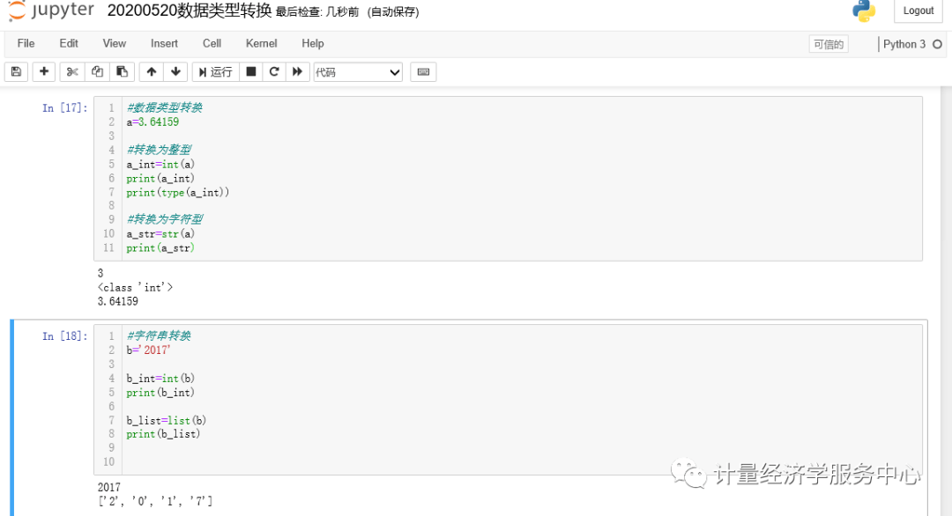Interrupt the kernel with stop icon
The image size is (952, 516).
click(250, 71)
